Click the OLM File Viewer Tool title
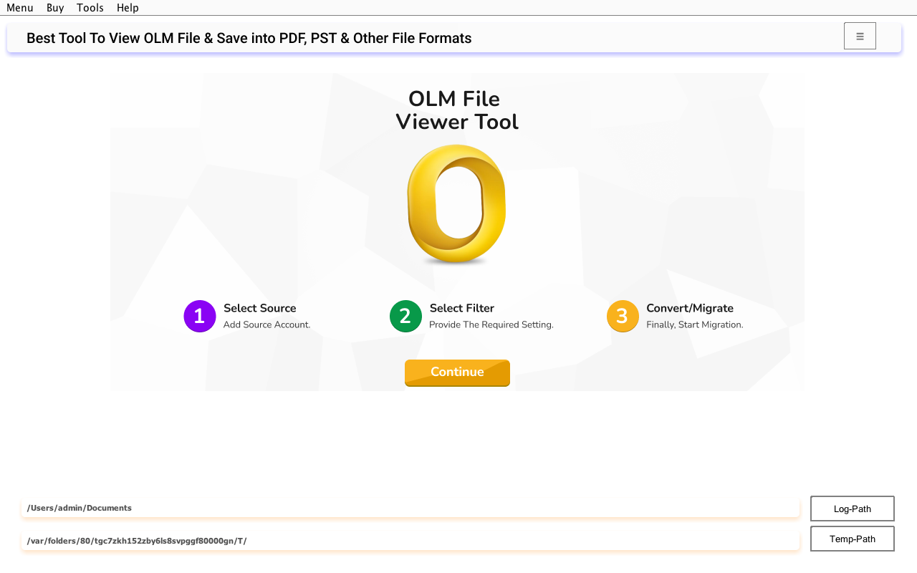The image size is (917, 573). (456, 110)
